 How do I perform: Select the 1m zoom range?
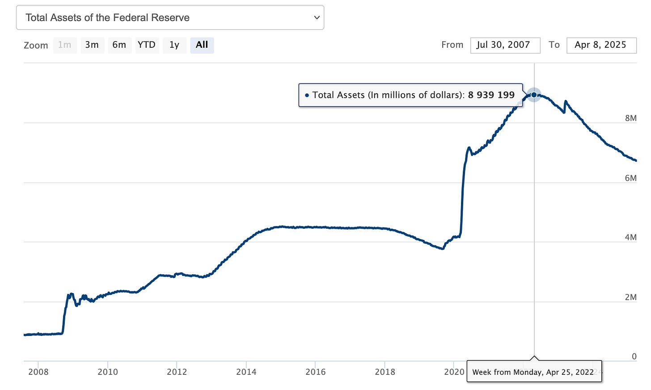64,45
